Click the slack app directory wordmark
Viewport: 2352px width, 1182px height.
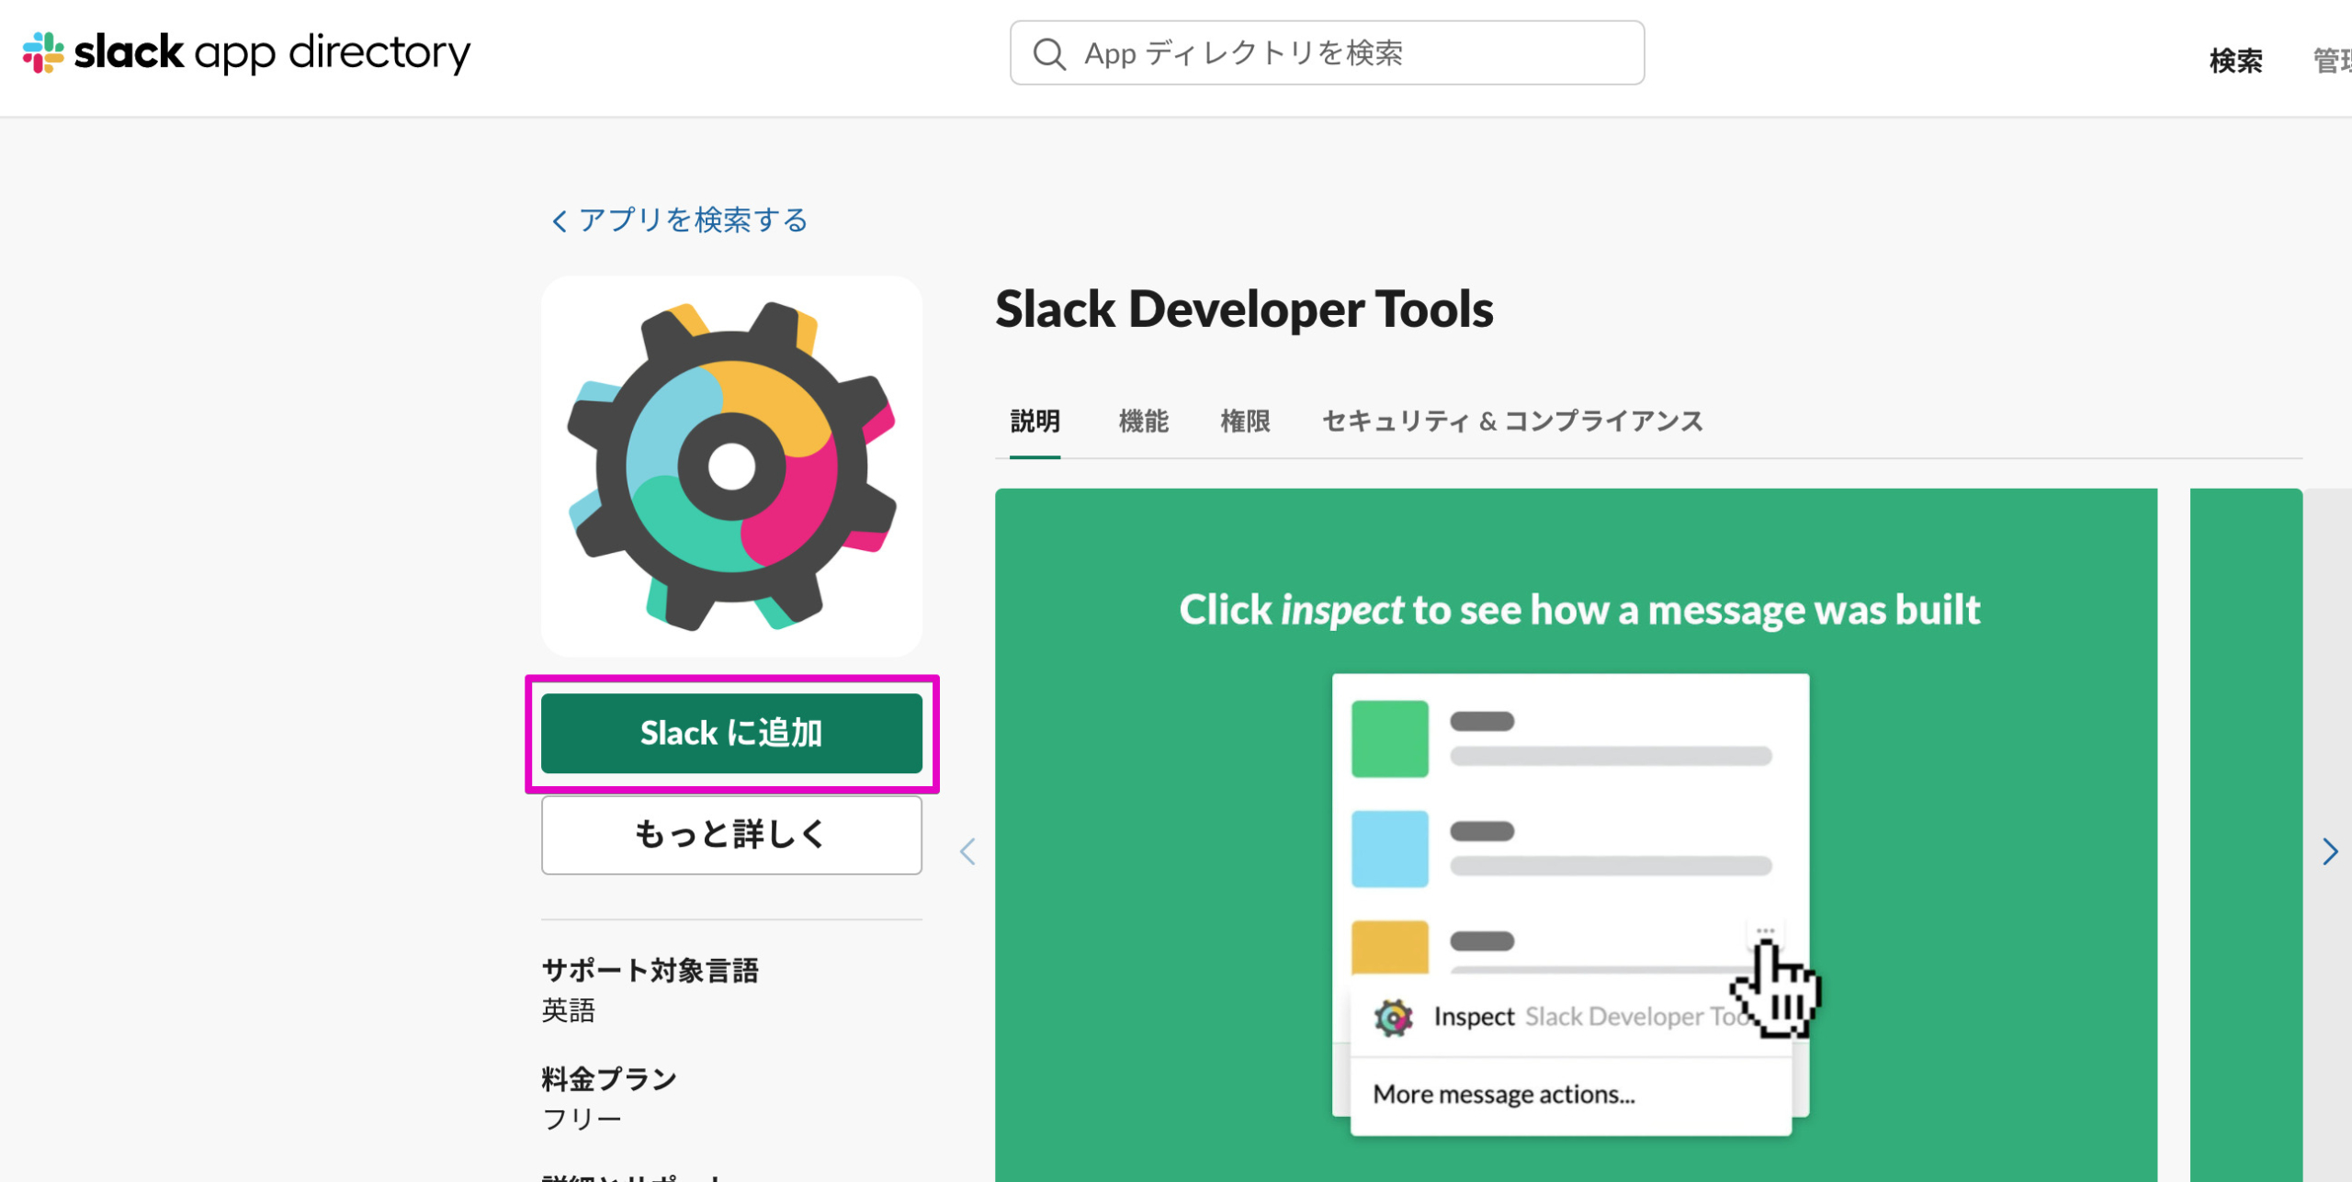(272, 52)
